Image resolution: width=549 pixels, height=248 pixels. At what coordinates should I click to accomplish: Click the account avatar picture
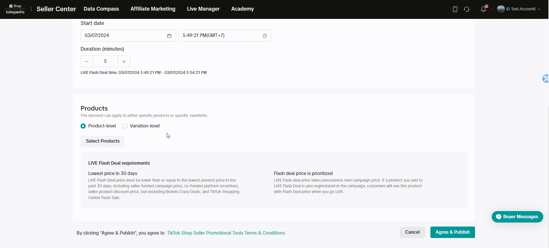click(x=501, y=9)
